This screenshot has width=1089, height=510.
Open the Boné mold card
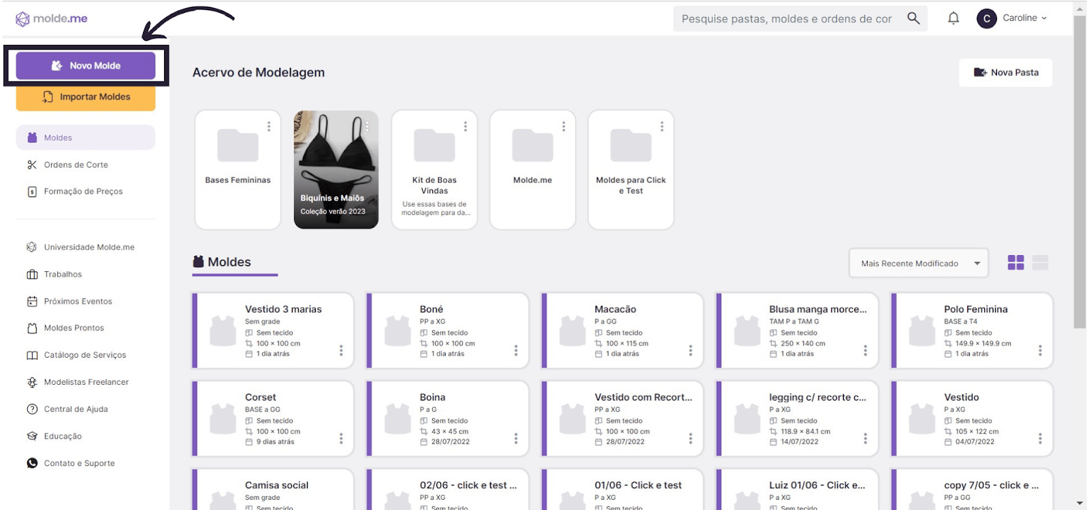[447, 330]
